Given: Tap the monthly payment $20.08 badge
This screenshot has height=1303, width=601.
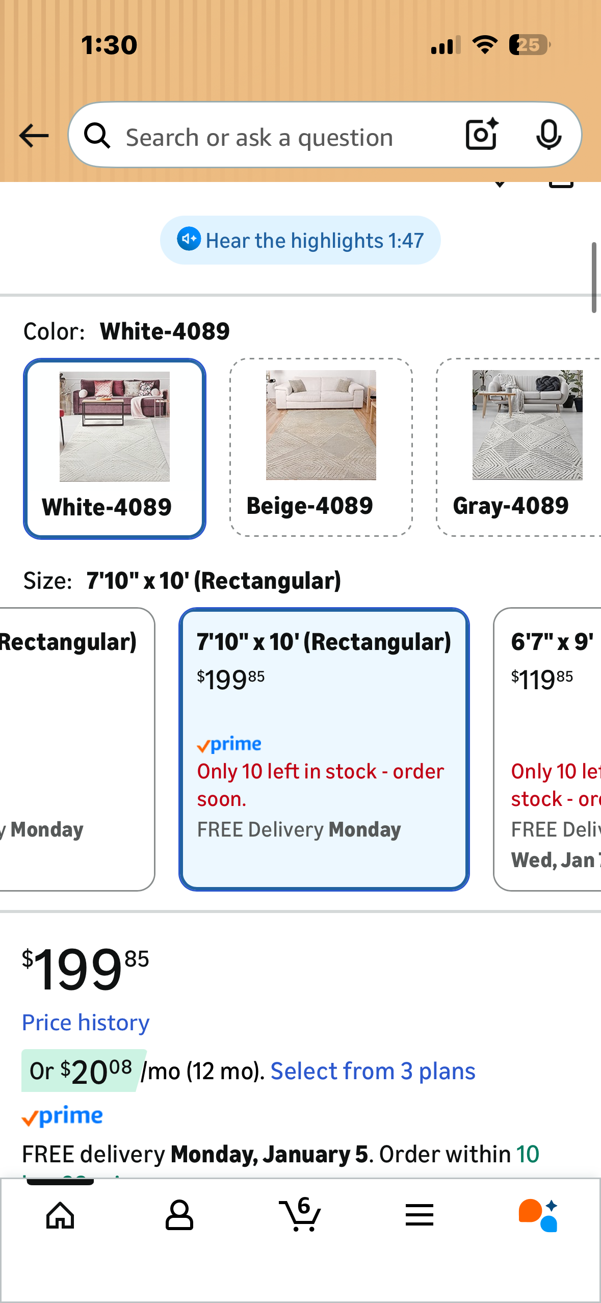Looking at the screenshot, I should coord(82,1071).
